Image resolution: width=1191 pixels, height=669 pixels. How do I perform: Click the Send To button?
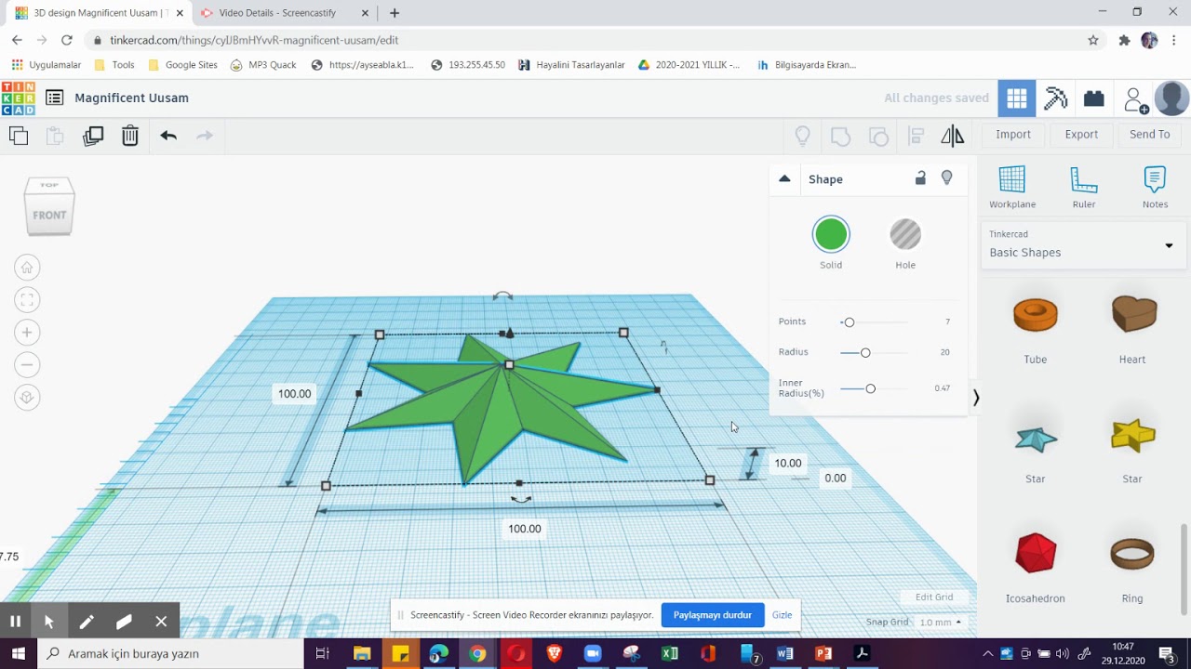click(x=1150, y=134)
